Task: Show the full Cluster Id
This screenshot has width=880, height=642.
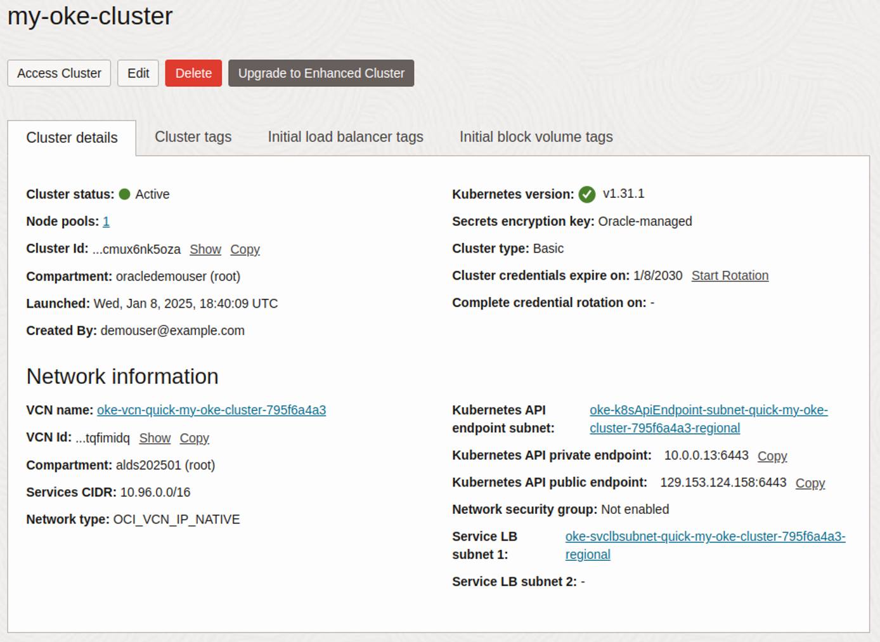Action: coord(205,249)
